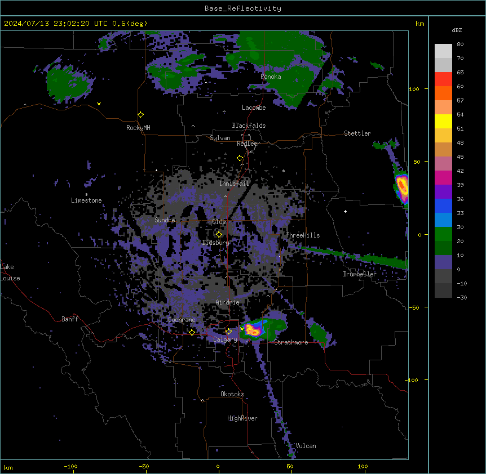Select the magenta 39-42 dBZ legend swatch
Viewport: 486px width, 474px height.
click(x=443, y=177)
